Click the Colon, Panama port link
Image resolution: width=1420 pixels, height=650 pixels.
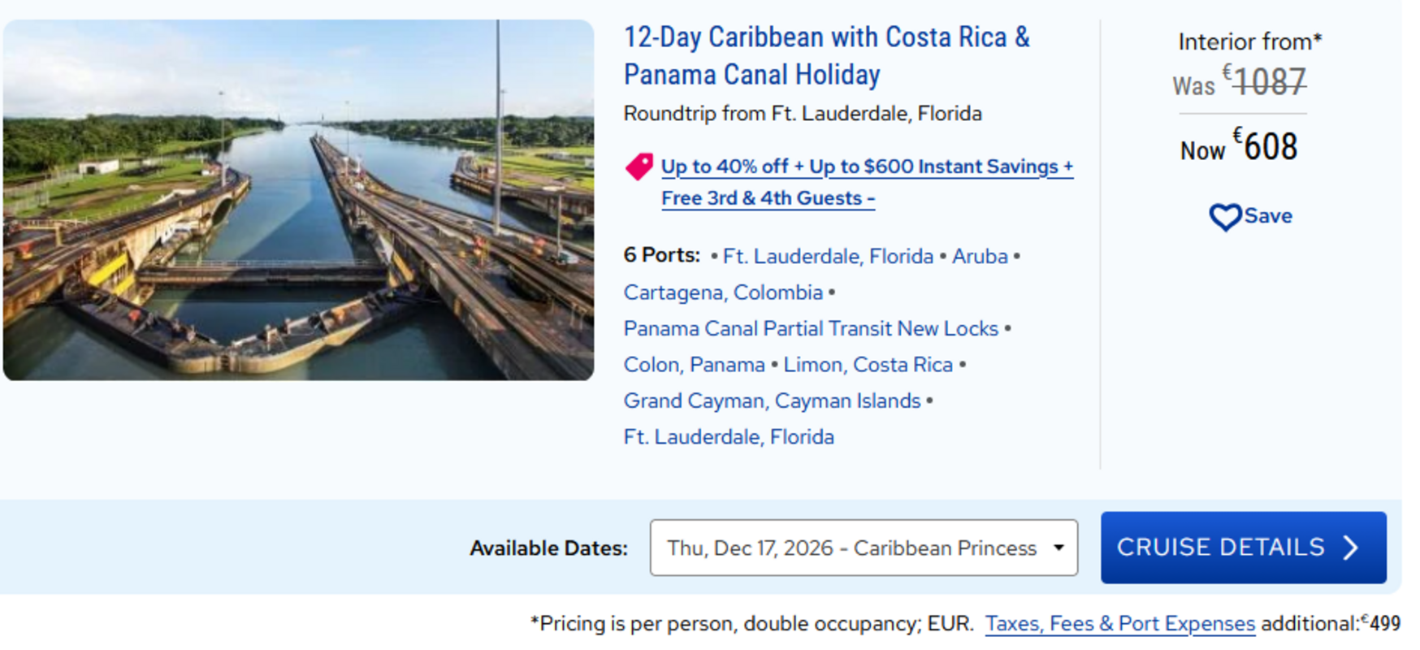click(694, 365)
